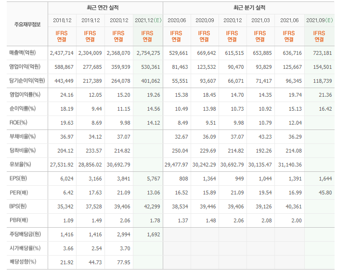Click the dividend per share 1,692
Image resolution: width=337 pixels, height=271 pixels.
tap(154, 235)
